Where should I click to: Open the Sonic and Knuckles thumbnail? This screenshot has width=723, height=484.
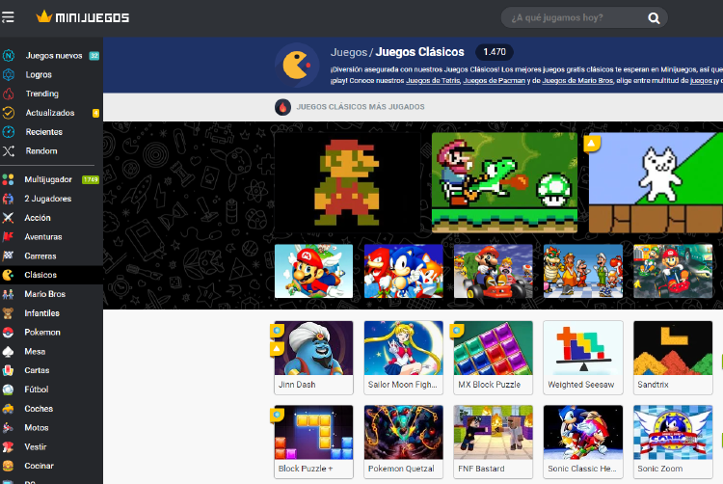(x=404, y=271)
